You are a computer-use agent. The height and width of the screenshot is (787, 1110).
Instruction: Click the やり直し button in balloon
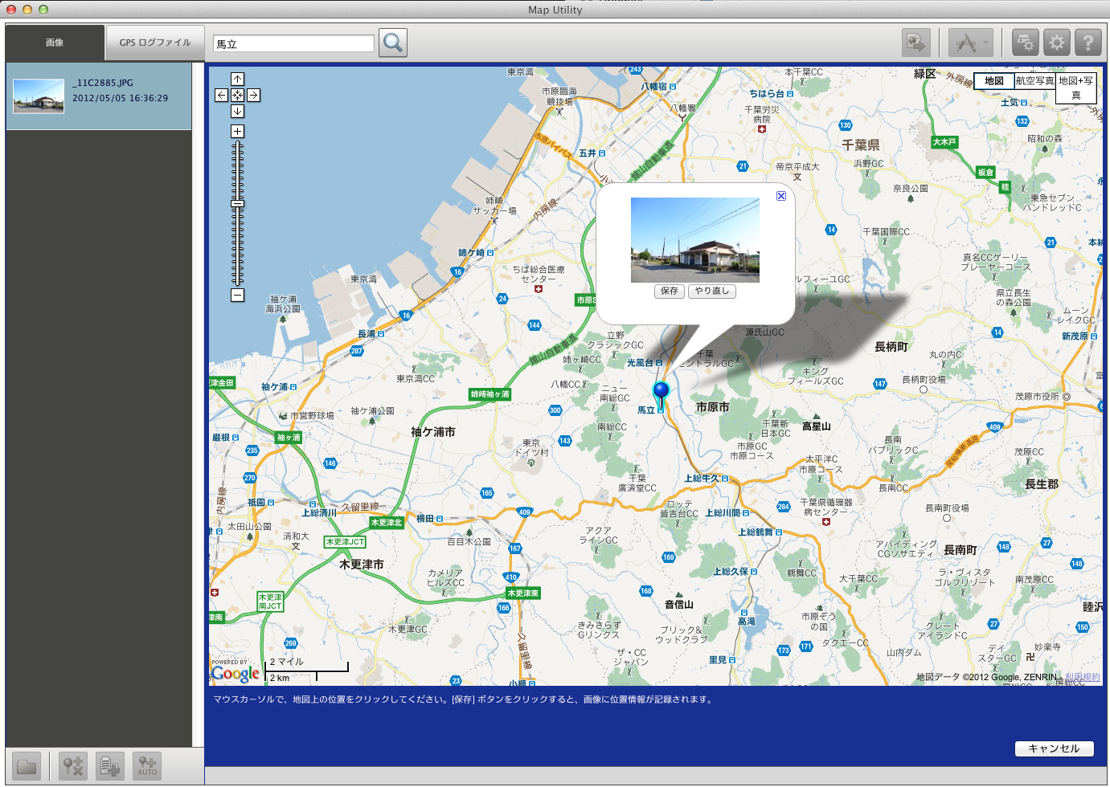click(712, 291)
